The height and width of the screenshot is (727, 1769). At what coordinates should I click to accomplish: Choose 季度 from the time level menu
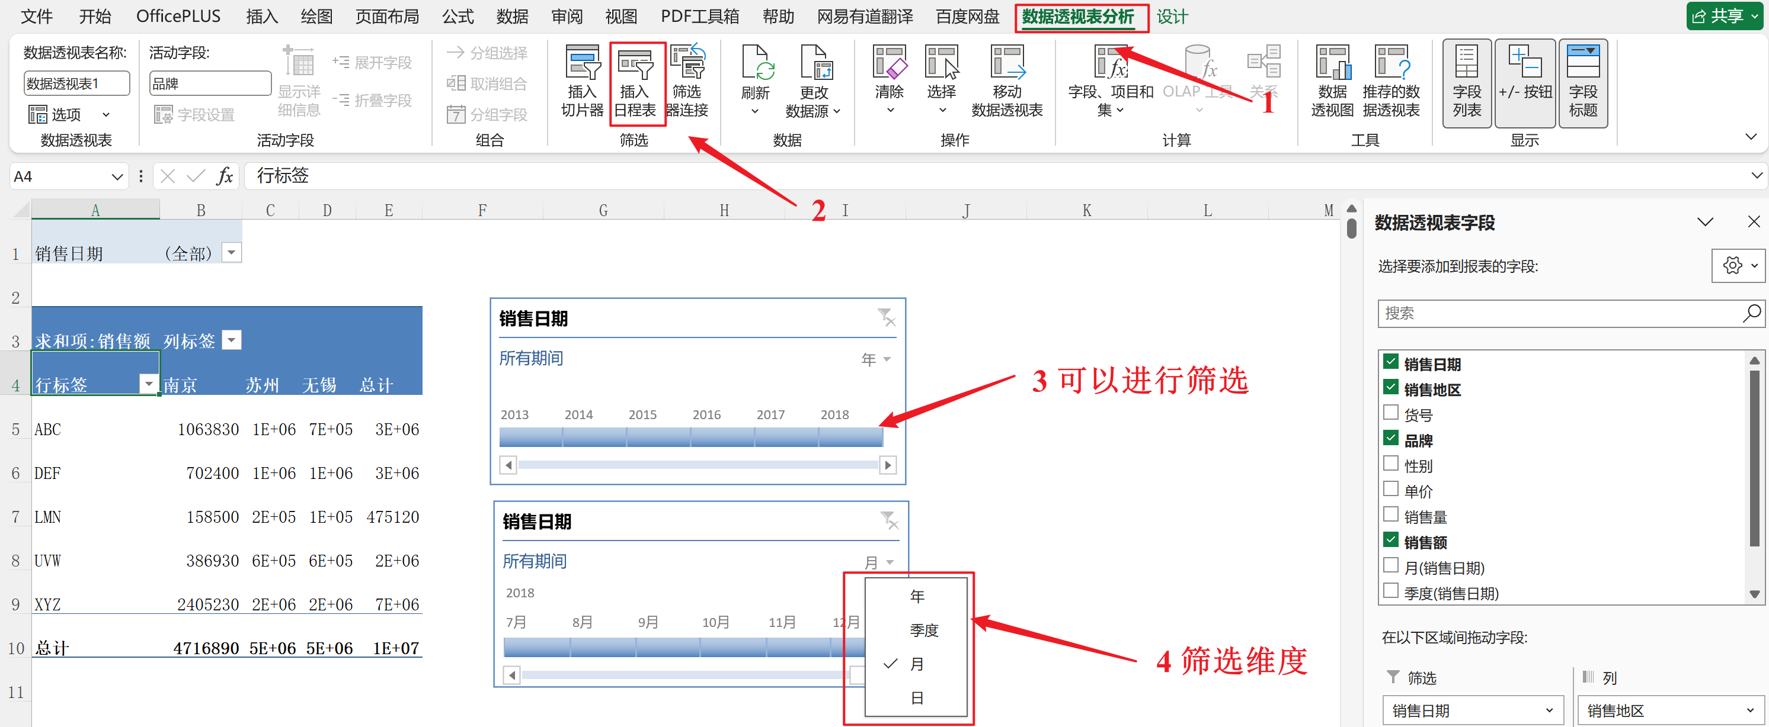click(924, 631)
